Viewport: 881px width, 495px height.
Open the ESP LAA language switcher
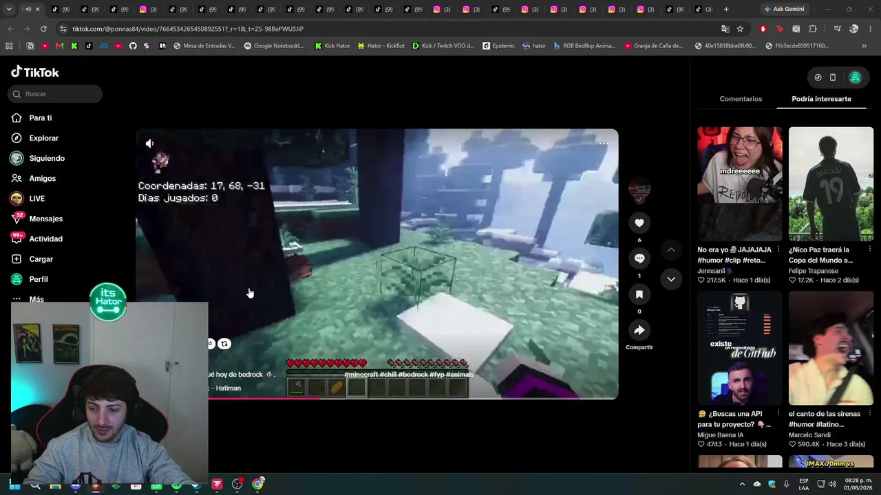coord(804,484)
